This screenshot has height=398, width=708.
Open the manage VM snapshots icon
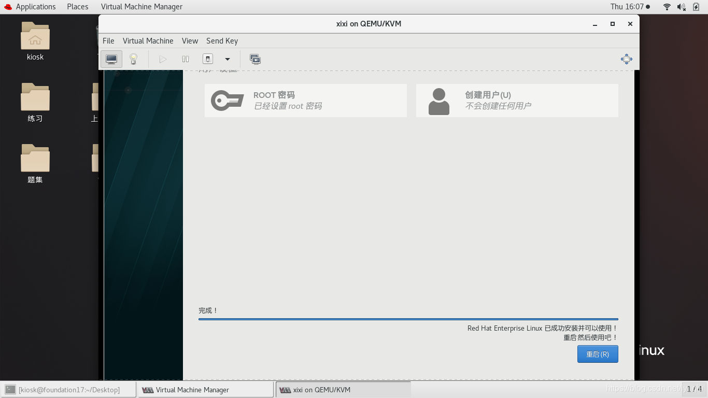(x=255, y=59)
